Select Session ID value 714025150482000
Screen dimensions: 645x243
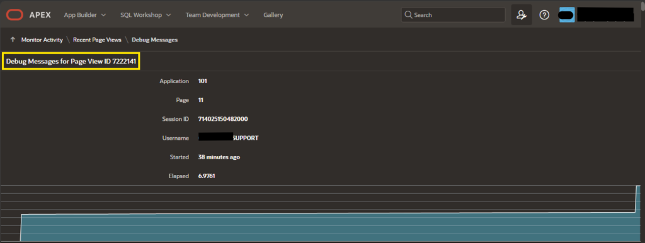[223, 119]
